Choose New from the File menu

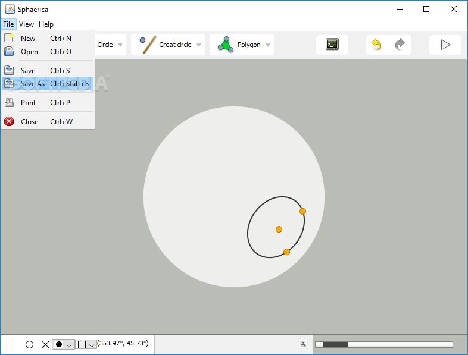tap(48, 38)
